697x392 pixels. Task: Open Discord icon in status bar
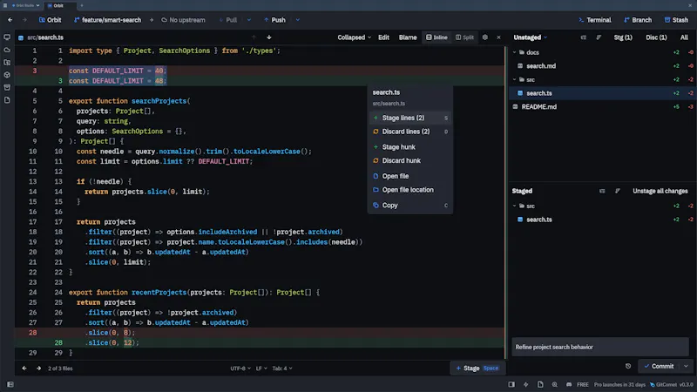click(569, 384)
